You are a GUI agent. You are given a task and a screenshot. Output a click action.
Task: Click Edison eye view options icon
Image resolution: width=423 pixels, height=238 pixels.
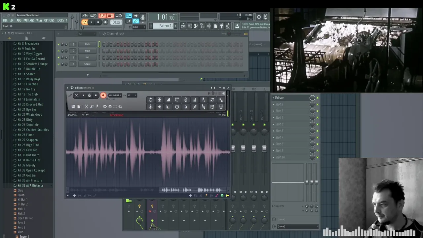coord(105,106)
